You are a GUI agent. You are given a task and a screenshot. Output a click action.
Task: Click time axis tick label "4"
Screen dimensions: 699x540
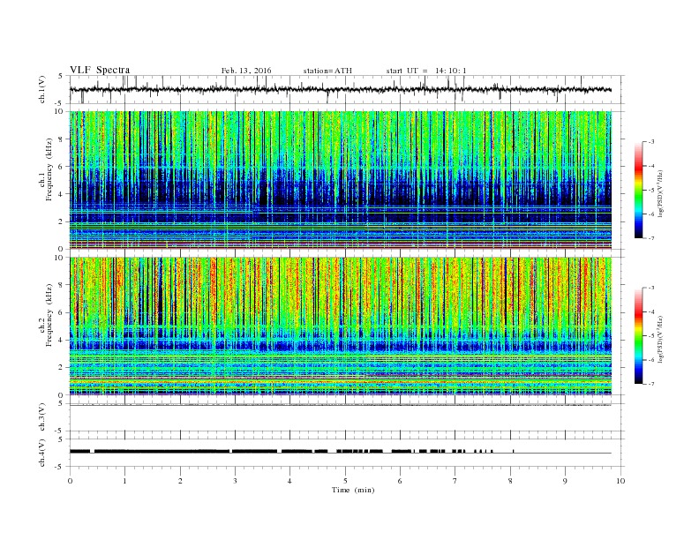click(289, 481)
